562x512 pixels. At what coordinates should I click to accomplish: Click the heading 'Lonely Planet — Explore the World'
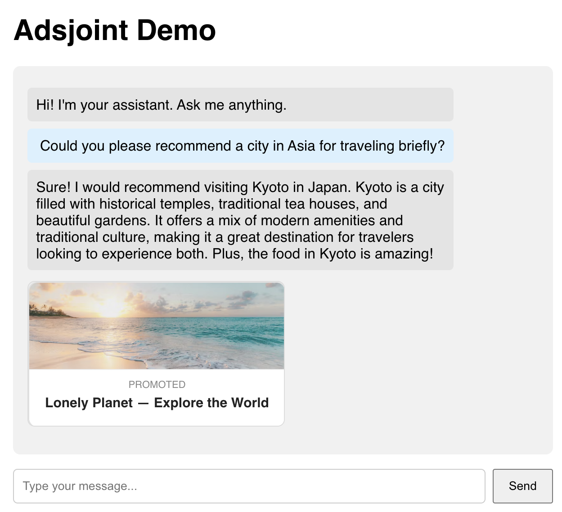coord(156,402)
